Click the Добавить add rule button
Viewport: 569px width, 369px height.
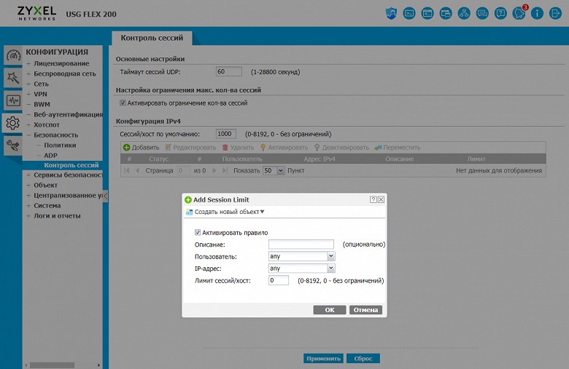tap(142, 148)
